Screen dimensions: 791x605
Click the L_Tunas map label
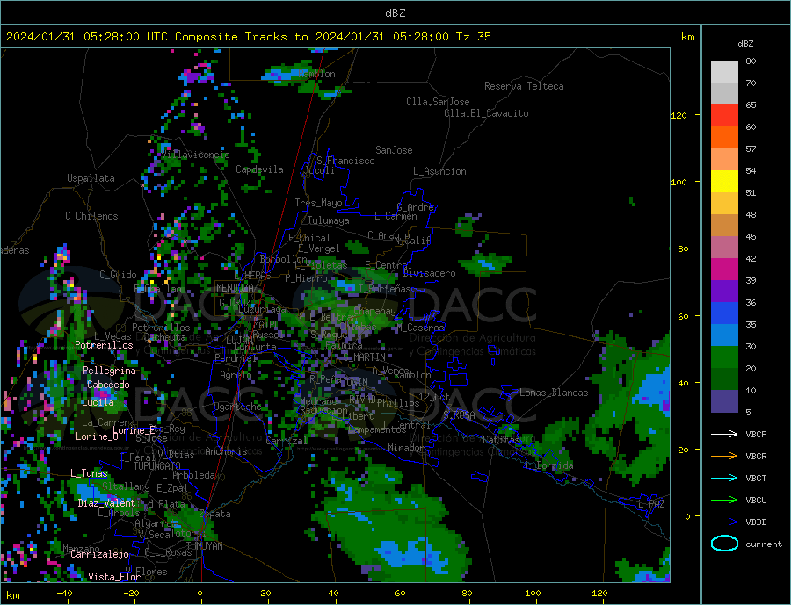coord(89,473)
